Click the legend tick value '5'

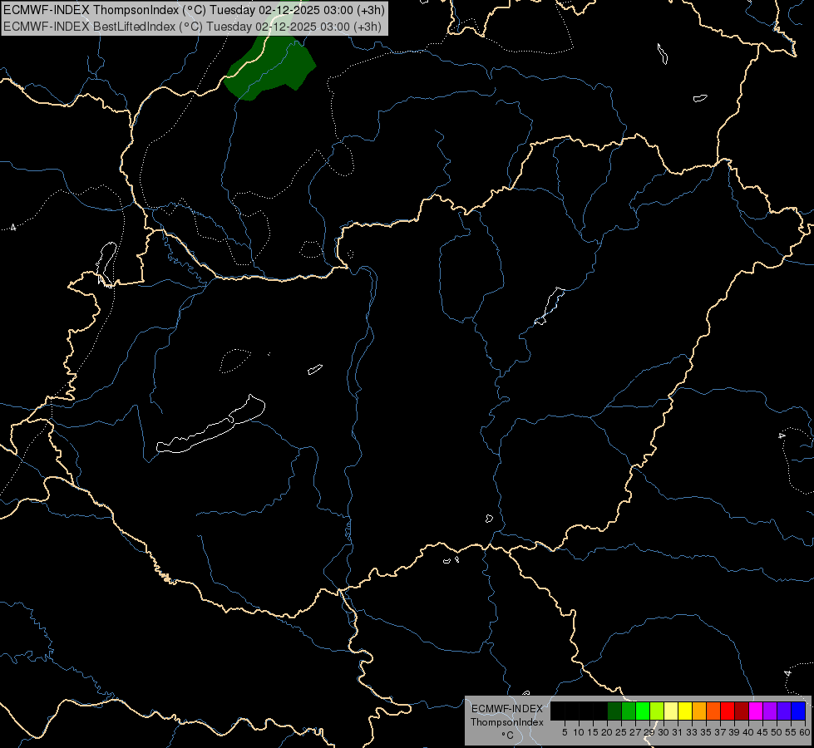(x=565, y=732)
